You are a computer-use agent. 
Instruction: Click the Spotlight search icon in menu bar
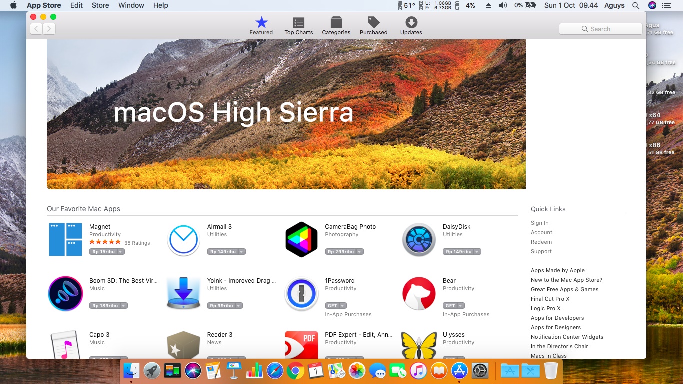pos(636,5)
